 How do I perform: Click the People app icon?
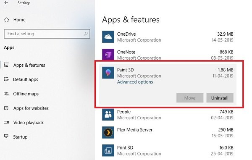tap(108, 115)
